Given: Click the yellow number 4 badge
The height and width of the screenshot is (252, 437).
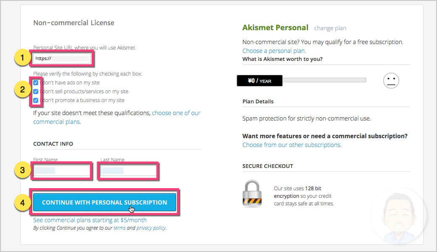Looking at the screenshot, I should pyautogui.click(x=22, y=203).
